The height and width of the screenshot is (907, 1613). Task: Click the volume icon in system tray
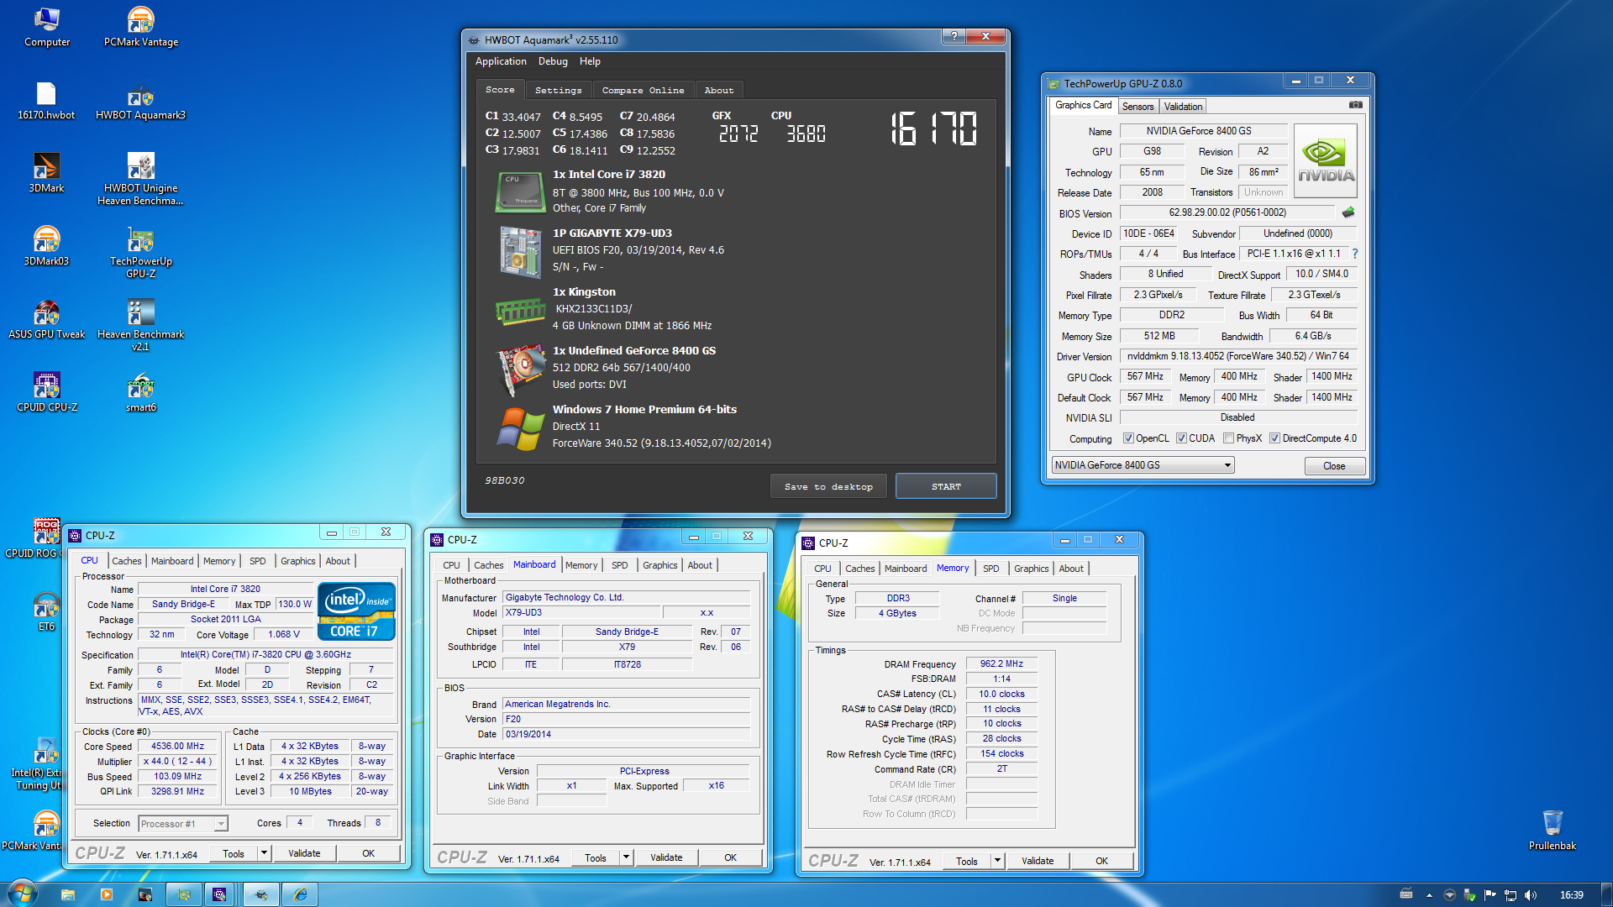(1530, 895)
